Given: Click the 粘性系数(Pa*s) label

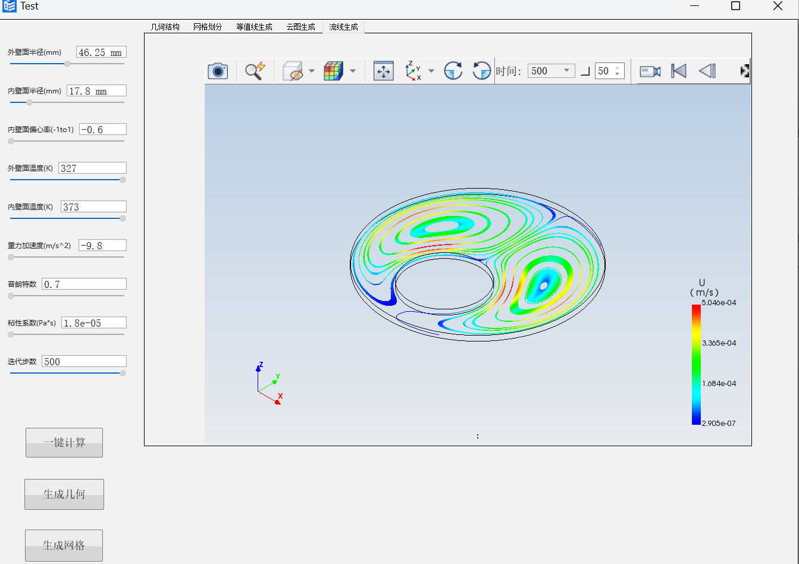Looking at the screenshot, I should coord(32,323).
